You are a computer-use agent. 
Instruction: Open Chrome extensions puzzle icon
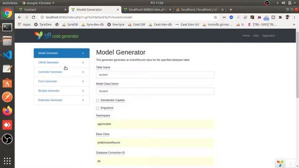(280, 17)
